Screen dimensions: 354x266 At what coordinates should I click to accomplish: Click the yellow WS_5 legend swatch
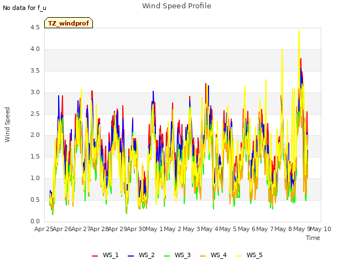238,256
